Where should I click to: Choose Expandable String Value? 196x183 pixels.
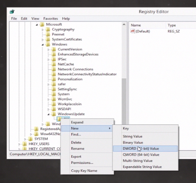point(145,167)
